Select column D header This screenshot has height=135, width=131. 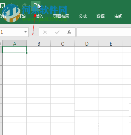pyautogui.click(x=87, y=44)
